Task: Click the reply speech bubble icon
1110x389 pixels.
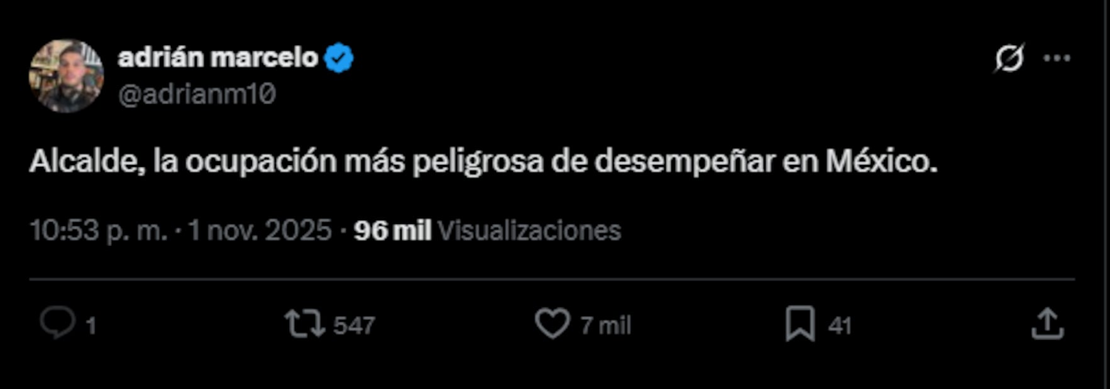Action: click(58, 323)
